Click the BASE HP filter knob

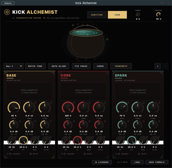pos(12,141)
